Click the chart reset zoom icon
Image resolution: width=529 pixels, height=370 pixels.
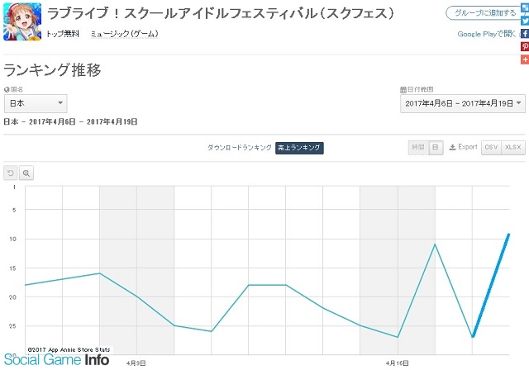11,173
